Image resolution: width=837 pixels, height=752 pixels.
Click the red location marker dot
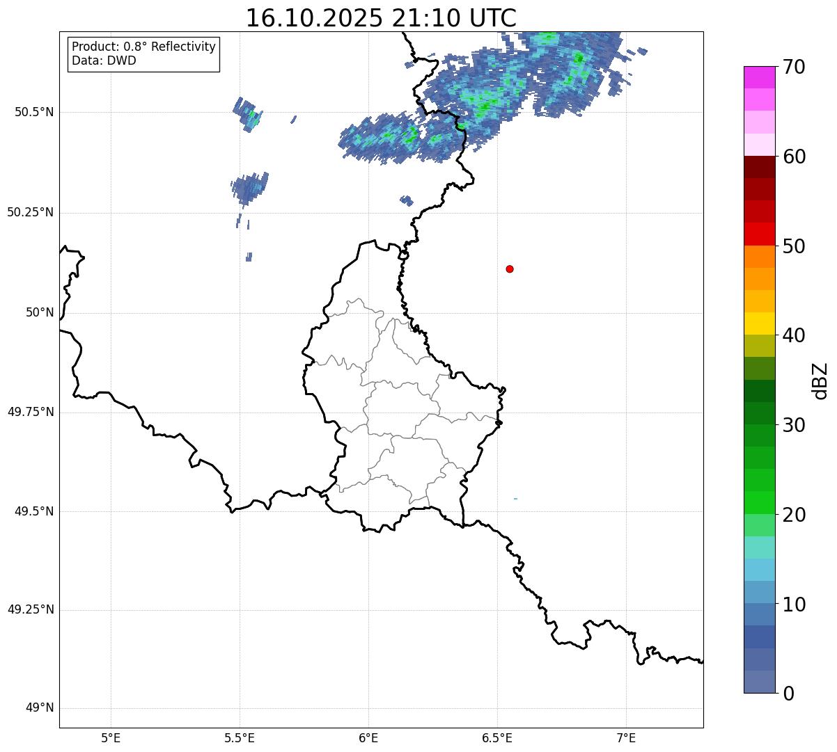point(510,269)
